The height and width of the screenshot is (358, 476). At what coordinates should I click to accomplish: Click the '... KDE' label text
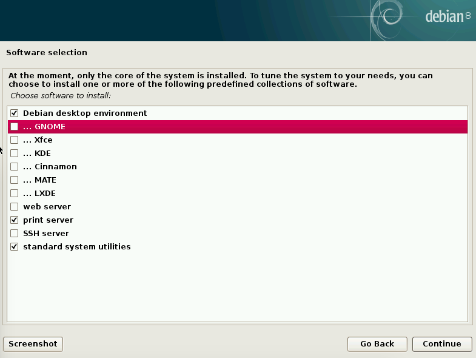point(37,154)
